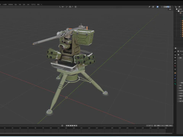The height and width of the screenshot is (137, 183).
Task: Open properties editor type menu
Action: pos(176,48)
